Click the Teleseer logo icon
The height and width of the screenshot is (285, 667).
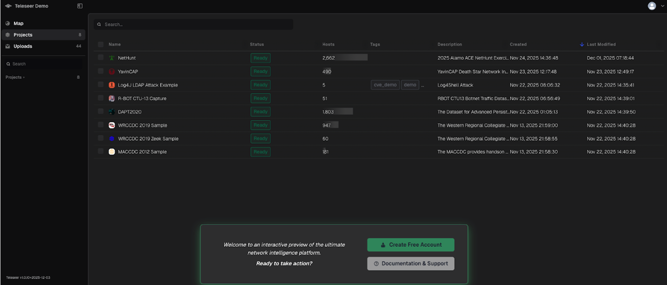pyautogui.click(x=8, y=6)
